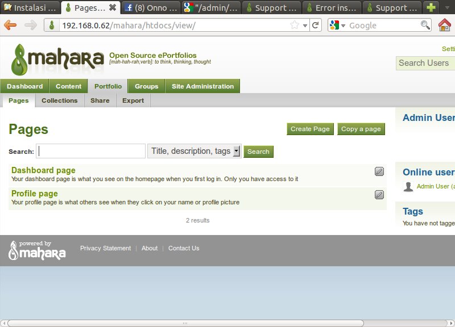The image size is (455, 327).
Task: Go to browser home page icon
Action: click(444, 25)
